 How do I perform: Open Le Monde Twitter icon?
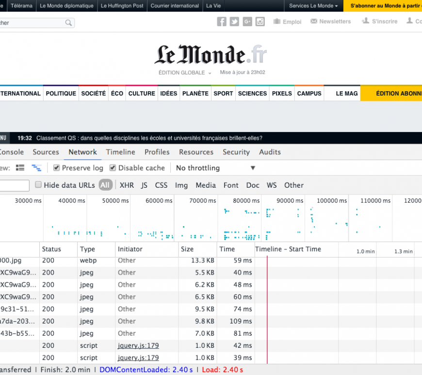(x=234, y=21)
